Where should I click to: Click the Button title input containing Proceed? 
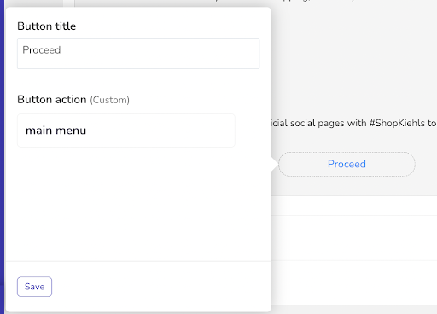(138, 54)
